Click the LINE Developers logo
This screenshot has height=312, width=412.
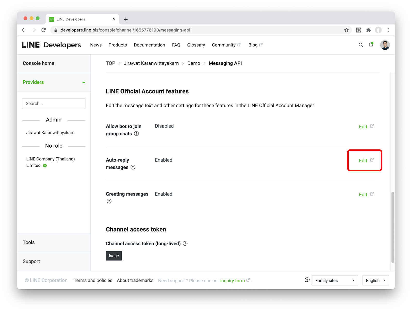[51, 45]
